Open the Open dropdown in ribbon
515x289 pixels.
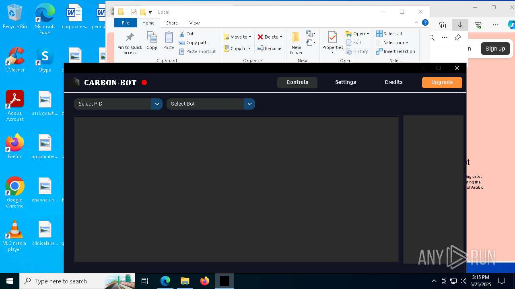tap(357, 34)
